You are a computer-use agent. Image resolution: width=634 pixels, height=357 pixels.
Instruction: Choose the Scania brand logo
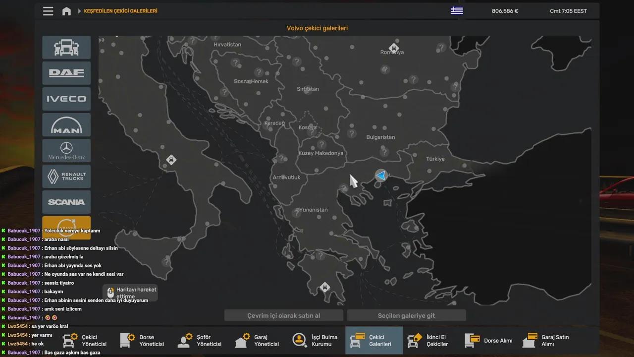(x=66, y=202)
